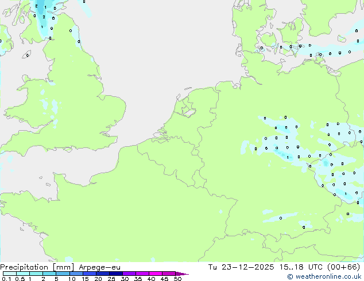Click the legend label '20'
This screenshot has width=364, height=281.
98,279
